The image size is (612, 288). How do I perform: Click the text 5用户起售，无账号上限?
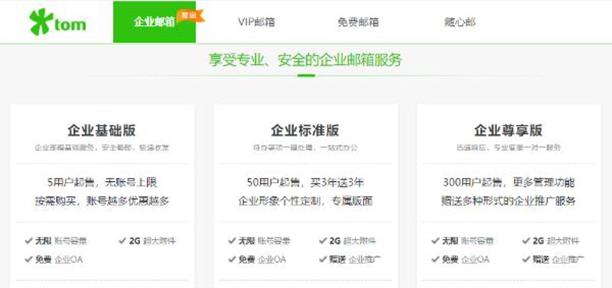(x=102, y=182)
